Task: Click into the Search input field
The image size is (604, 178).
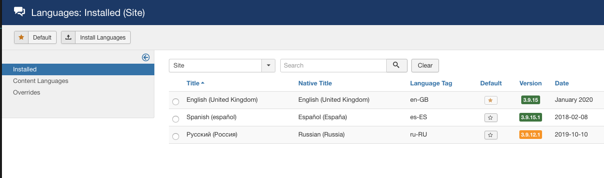Action: [x=333, y=65]
